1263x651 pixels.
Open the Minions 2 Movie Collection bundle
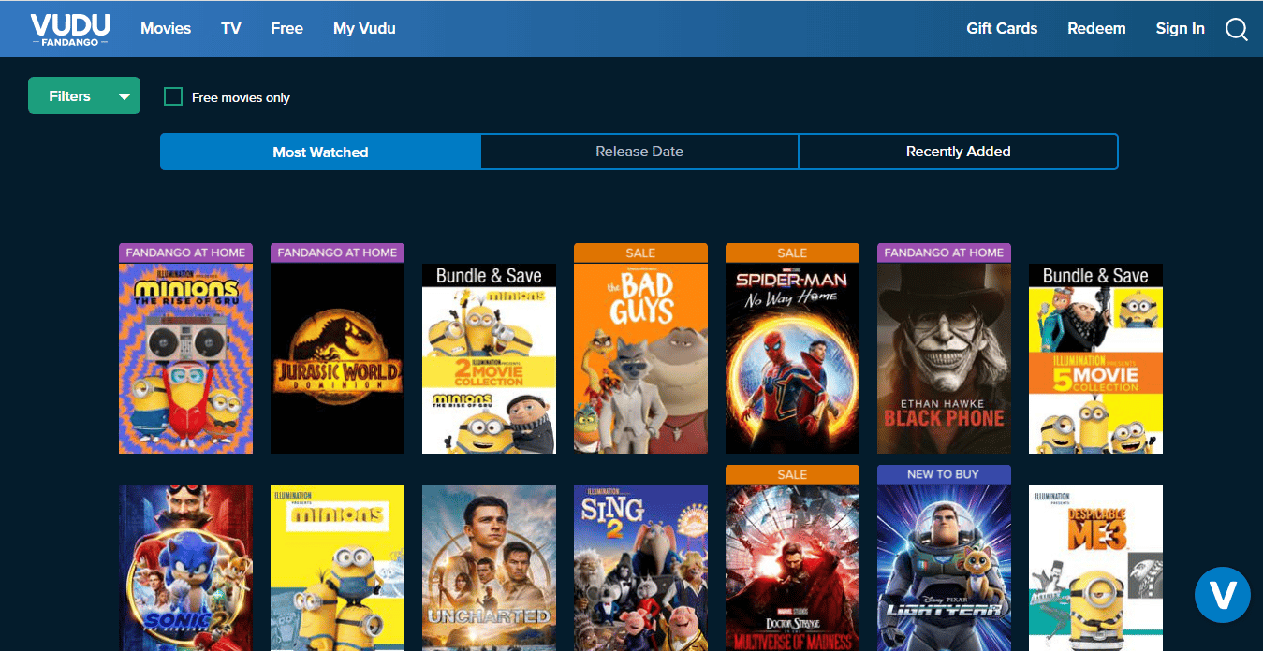pyautogui.click(x=489, y=358)
